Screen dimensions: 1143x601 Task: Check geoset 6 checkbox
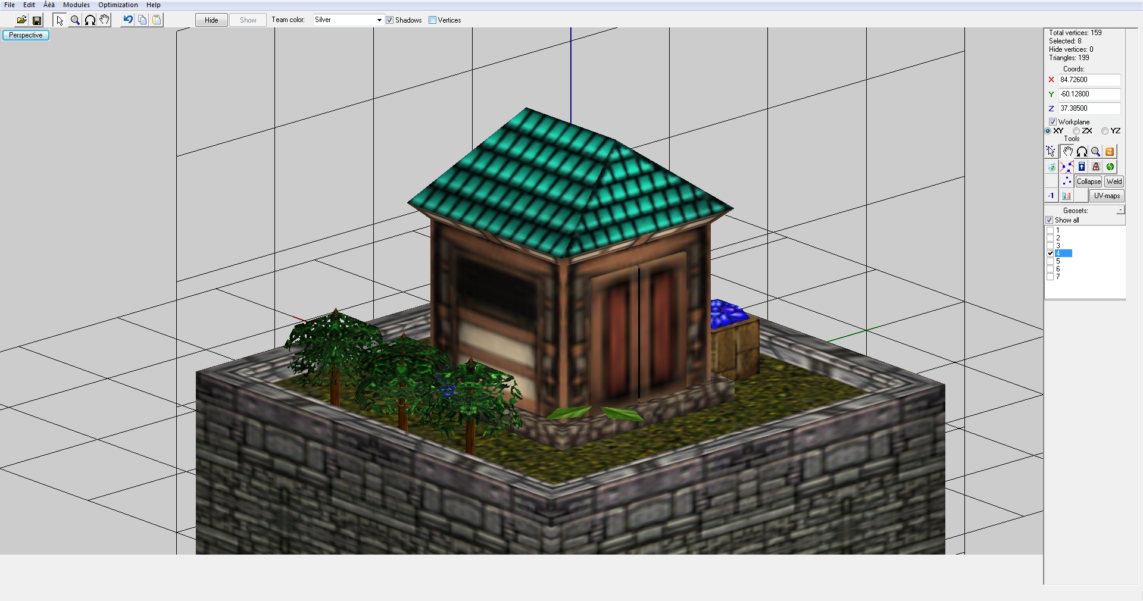click(1050, 269)
